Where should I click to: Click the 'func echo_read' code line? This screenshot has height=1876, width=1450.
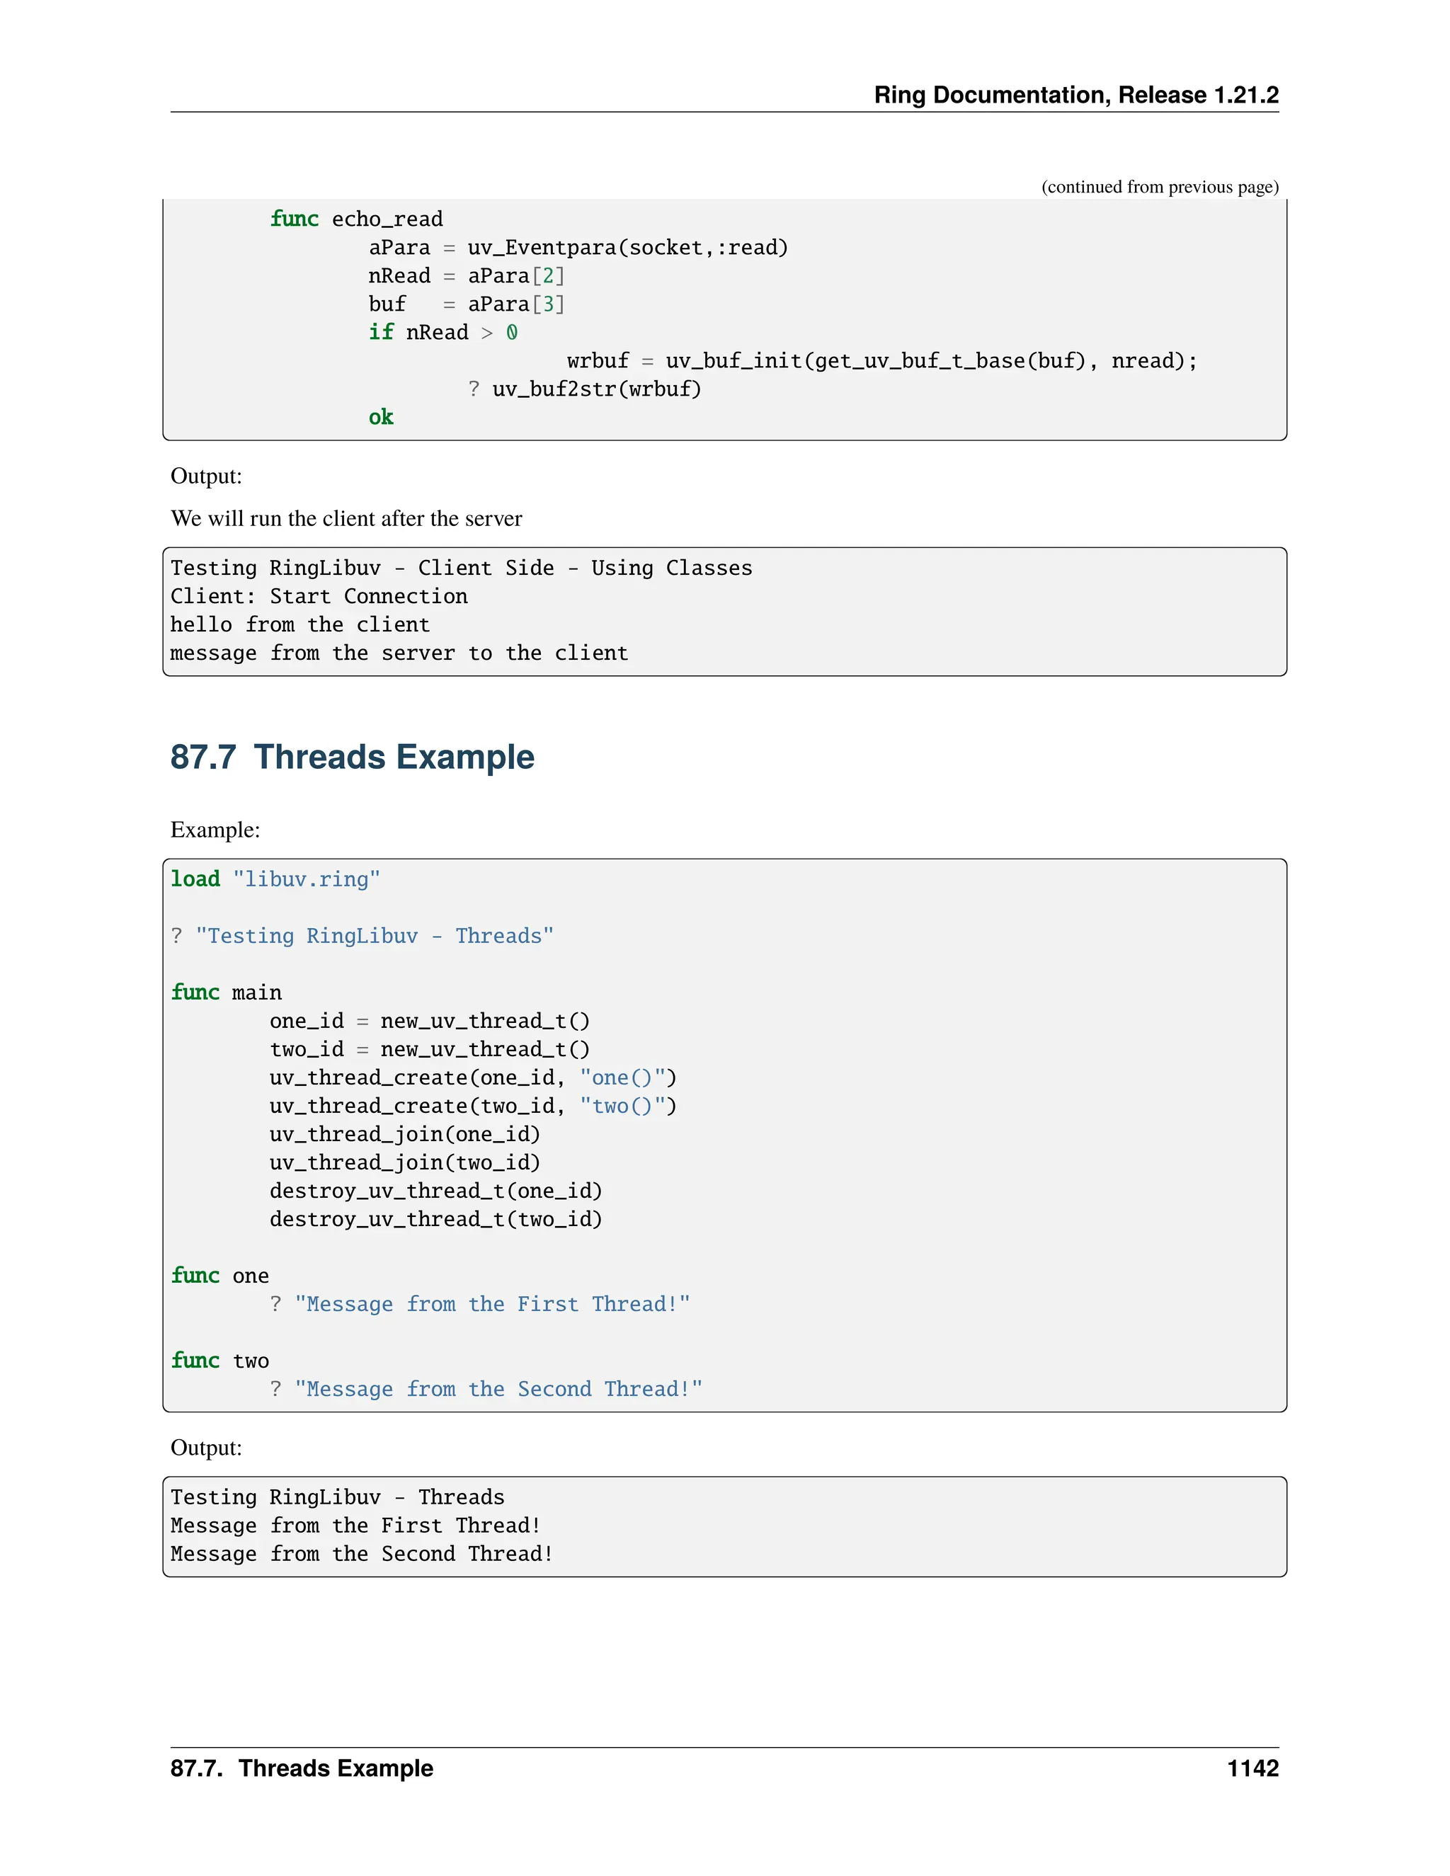coord(357,219)
